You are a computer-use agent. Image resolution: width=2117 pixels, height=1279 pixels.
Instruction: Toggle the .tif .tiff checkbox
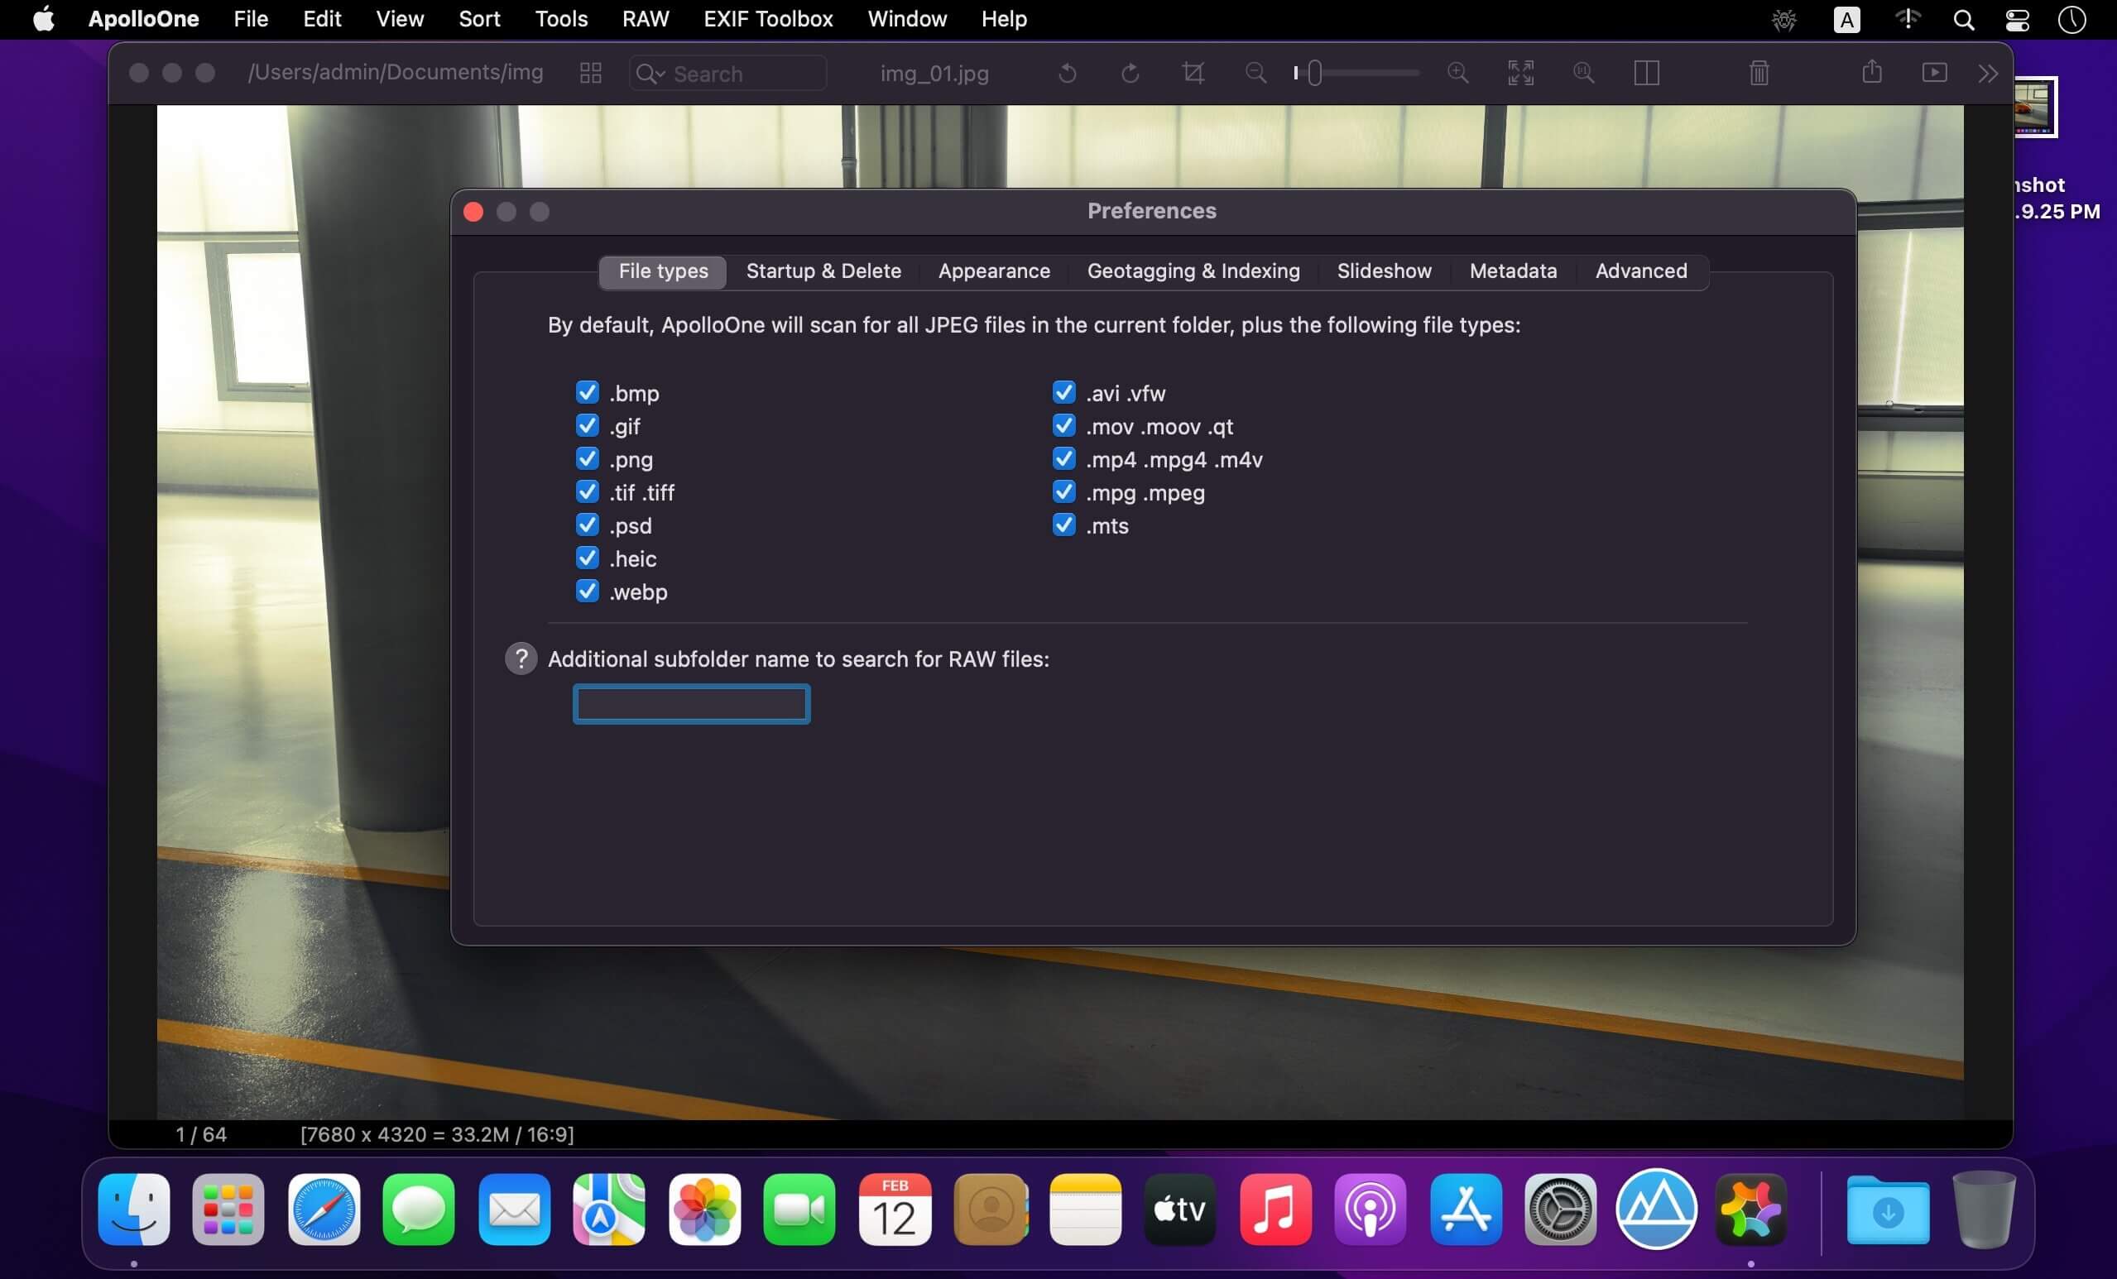click(587, 492)
